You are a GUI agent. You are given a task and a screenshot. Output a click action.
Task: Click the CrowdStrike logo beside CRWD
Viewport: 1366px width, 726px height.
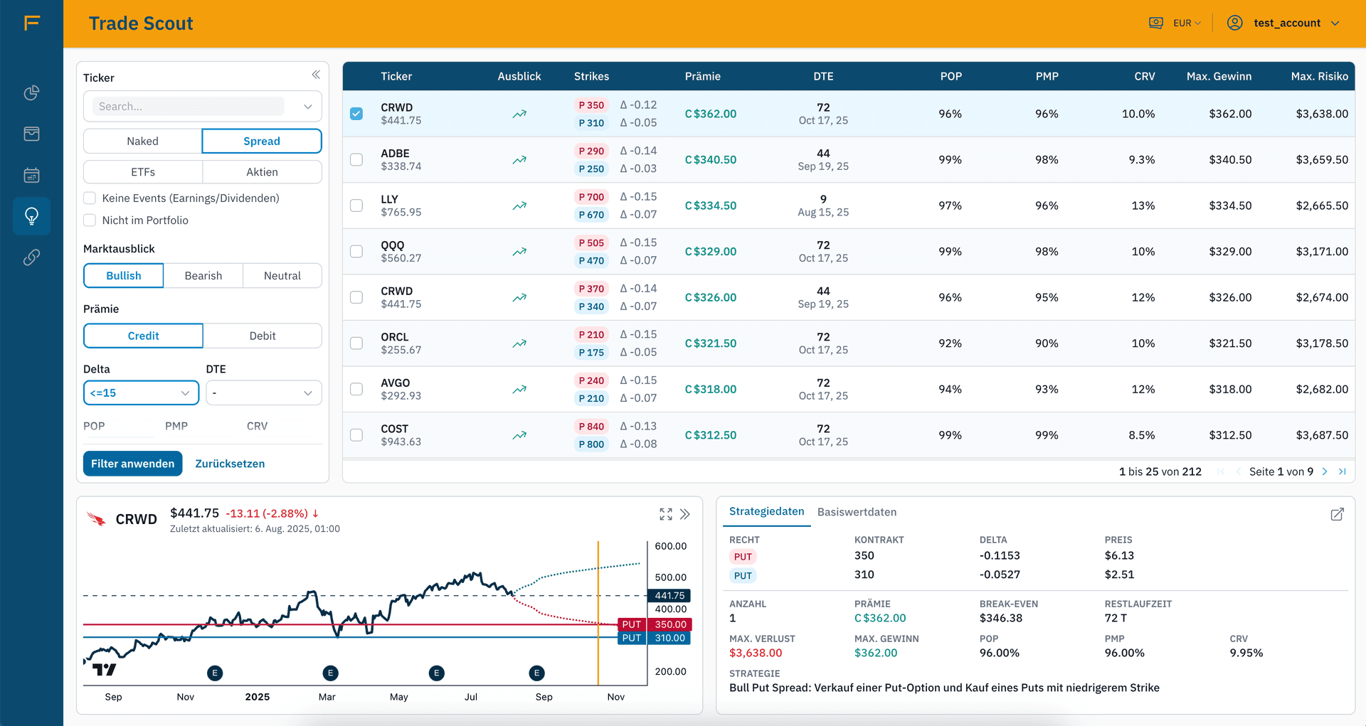pos(96,519)
